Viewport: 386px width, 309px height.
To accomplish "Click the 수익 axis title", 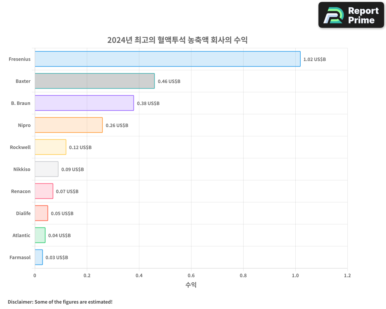I will point(191,285).
